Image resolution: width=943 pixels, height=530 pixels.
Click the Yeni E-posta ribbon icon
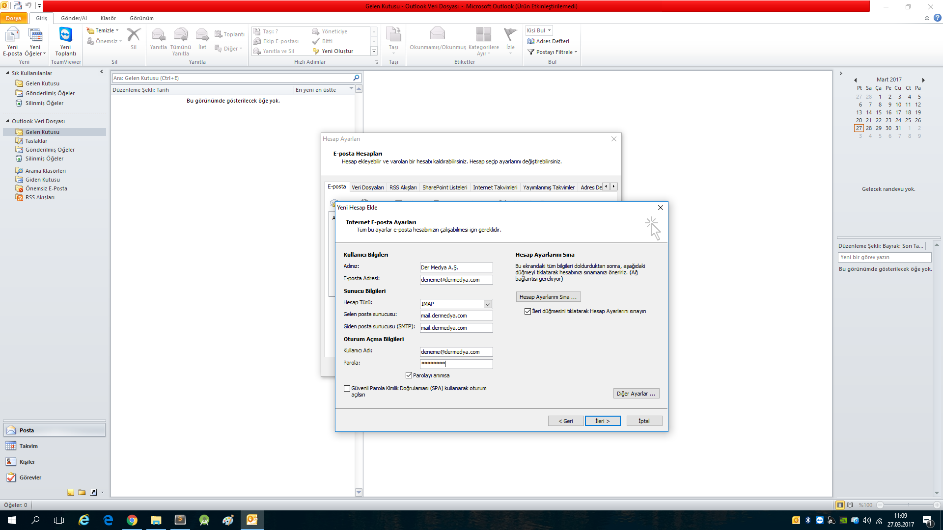coord(12,42)
